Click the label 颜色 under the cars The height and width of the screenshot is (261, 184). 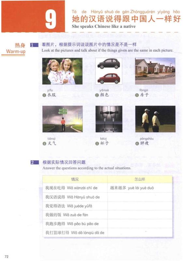point(104,95)
